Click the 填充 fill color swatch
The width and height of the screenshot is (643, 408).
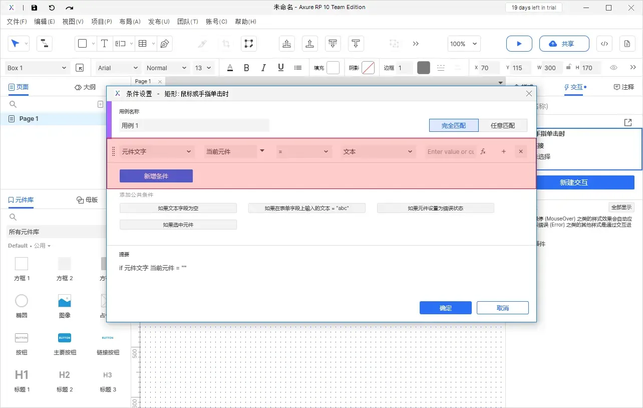332,68
